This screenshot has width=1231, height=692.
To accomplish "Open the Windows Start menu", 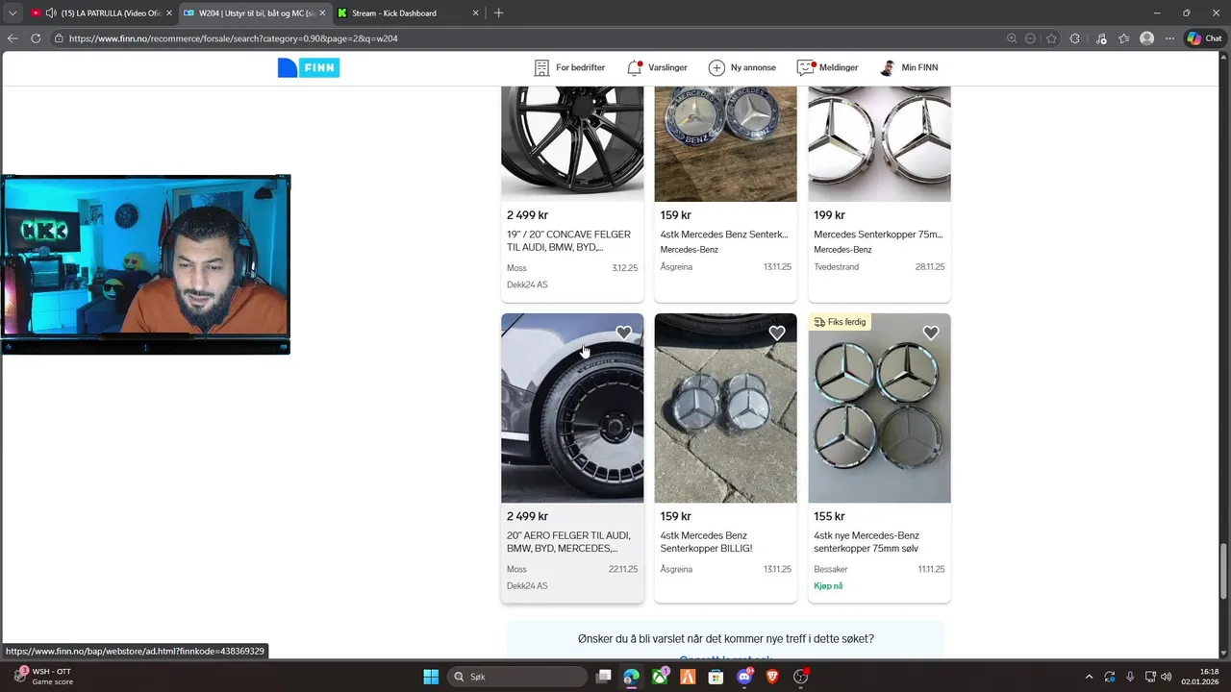I will tap(431, 677).
